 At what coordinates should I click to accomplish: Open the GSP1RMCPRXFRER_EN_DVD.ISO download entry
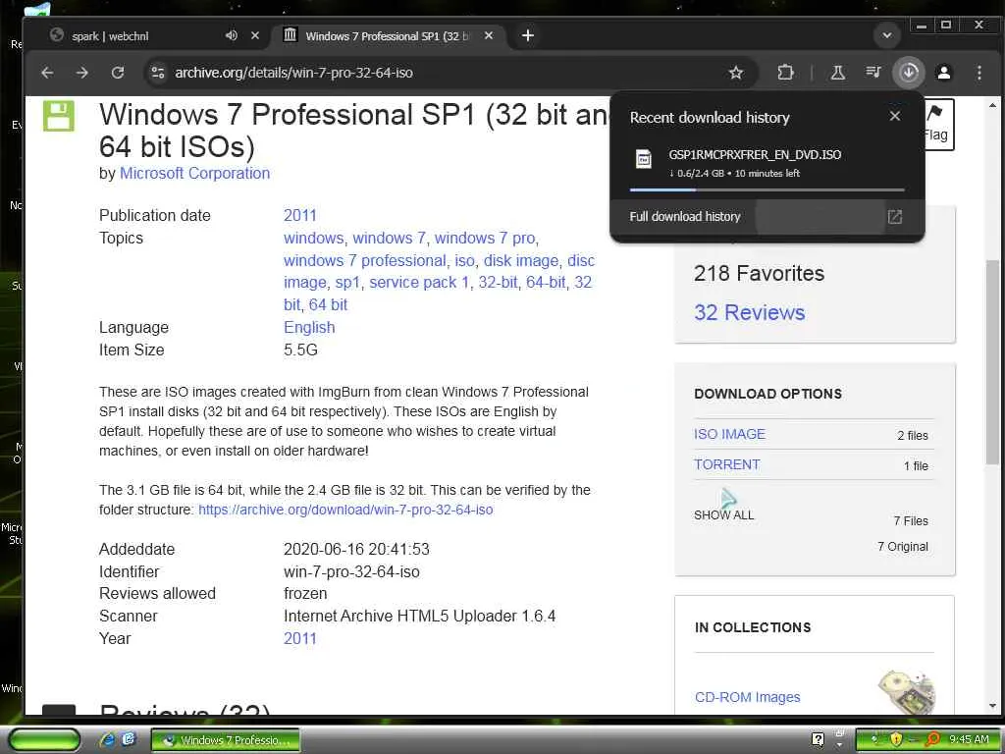(x=767, y=164)
